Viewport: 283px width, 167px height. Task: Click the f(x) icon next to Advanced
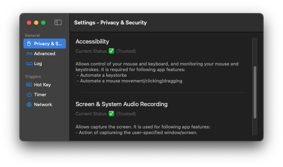click(29, 54)
